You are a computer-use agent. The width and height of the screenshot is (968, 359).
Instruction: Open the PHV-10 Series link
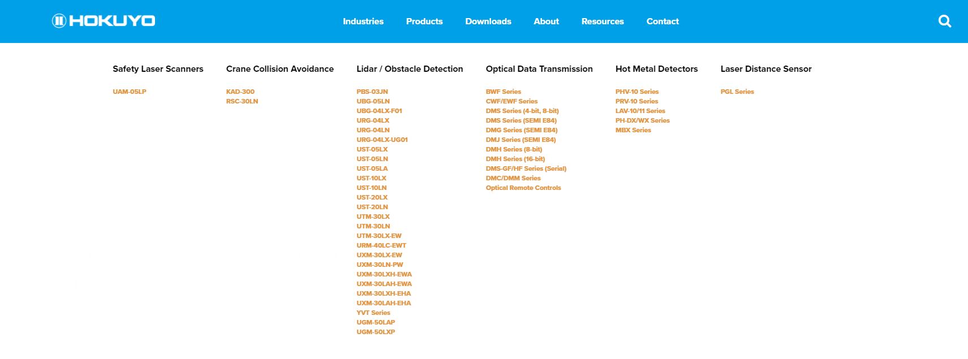tap(637, 92)
